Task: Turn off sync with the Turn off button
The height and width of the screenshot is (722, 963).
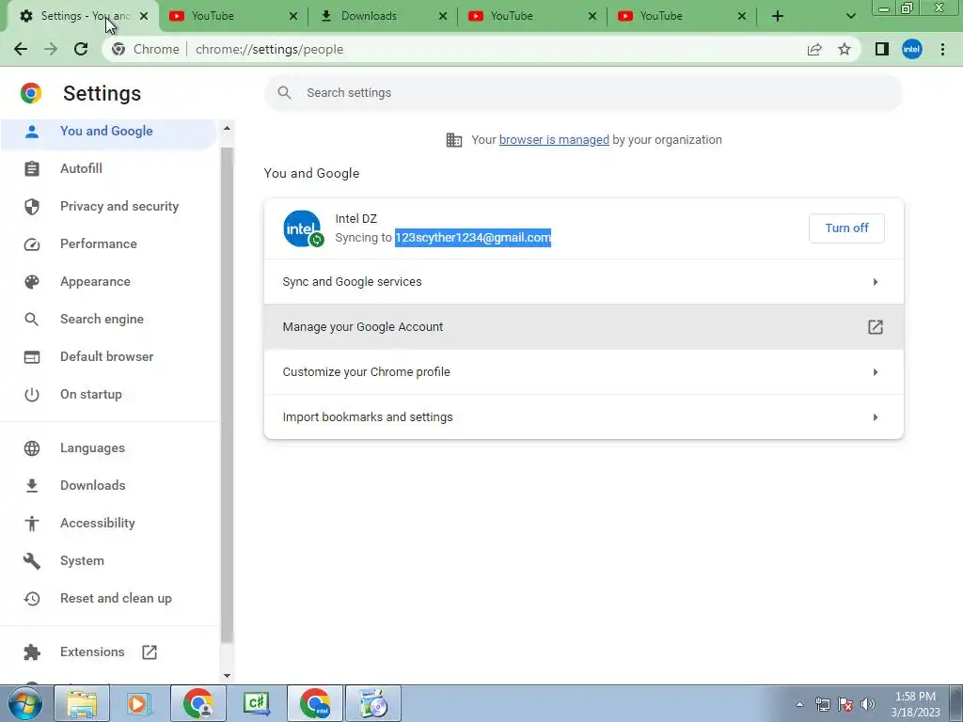Action: (x=846, y=228)
